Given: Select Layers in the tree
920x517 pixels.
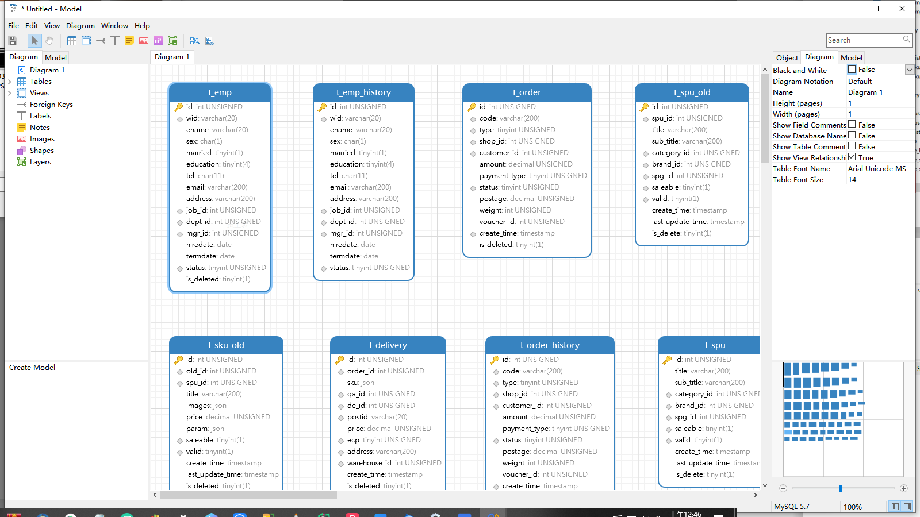Looking at the screenshot, I should click(40, 162).
